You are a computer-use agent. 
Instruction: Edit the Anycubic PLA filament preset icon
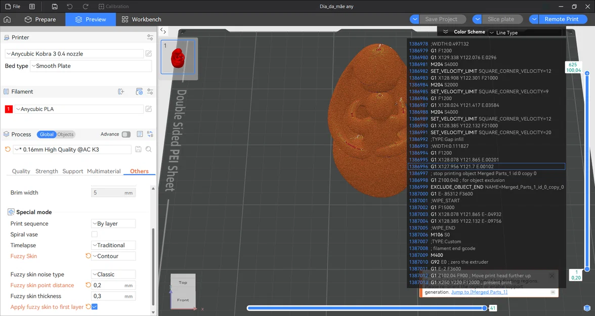click(149, 109)
